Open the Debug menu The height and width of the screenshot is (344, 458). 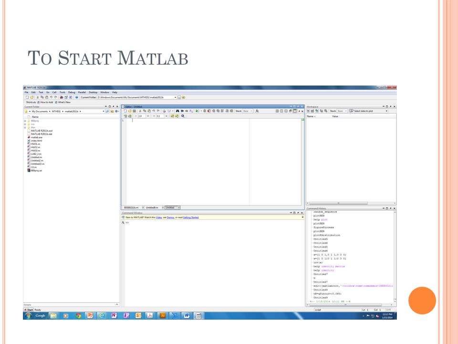[x=72, y=92]
